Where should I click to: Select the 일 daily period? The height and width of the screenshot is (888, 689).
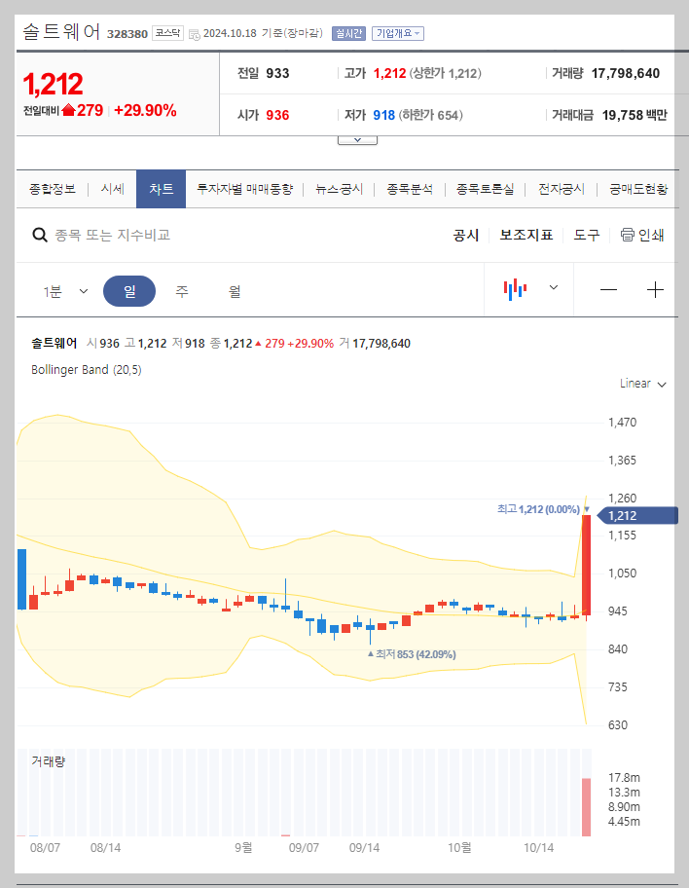tap(129, 291)
